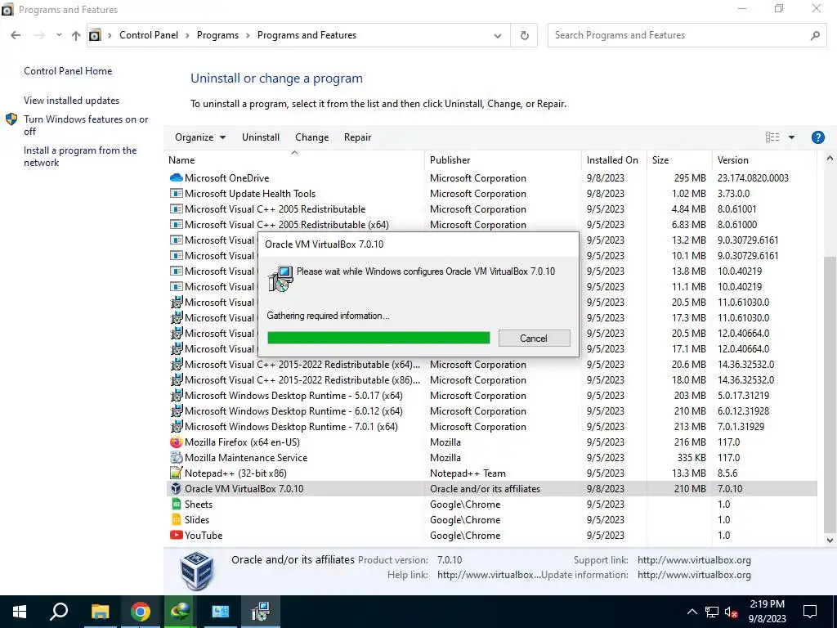The width and height of the screenshot is (837, 628).
Task: Click the Control Panel breadcrumb
Action: click(x=149, y=35)
